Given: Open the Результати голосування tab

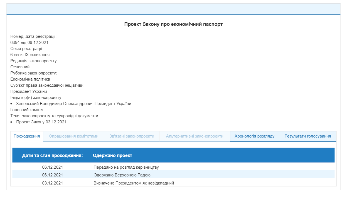Looking at the screenshot, I should 307,136.
